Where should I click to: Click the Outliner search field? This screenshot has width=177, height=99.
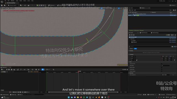[151, 10]
